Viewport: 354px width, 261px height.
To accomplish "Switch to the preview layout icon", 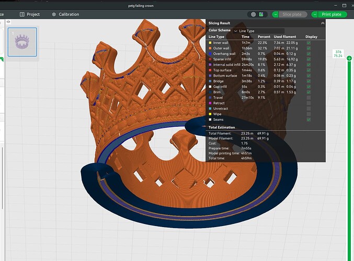I will point(261,15).
